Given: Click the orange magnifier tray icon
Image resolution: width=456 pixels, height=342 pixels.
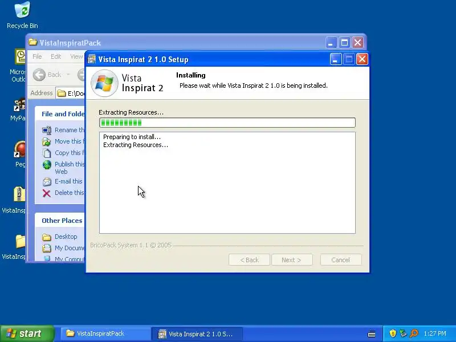Looking at the screenshot, I should pos(414,333).
